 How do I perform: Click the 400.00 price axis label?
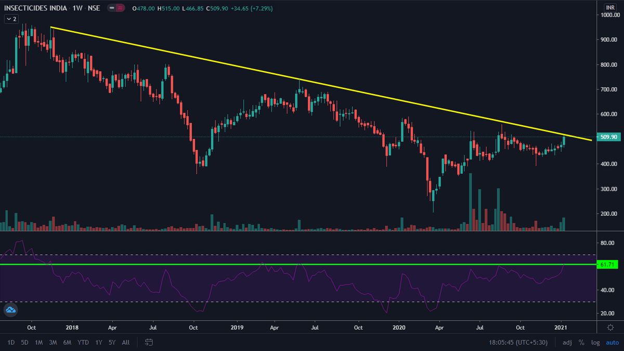coord(608,164)
